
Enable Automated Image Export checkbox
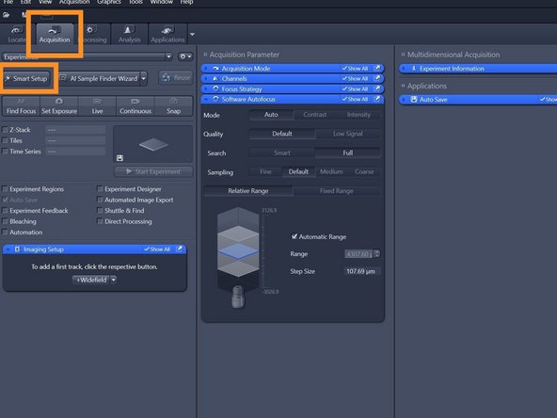coord(100,200)
